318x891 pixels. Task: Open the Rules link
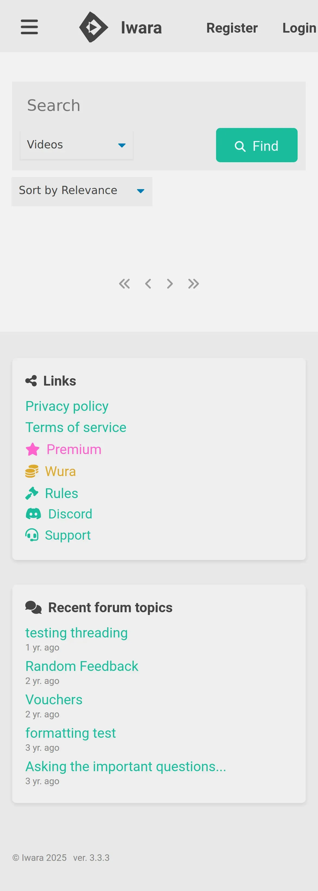pyautogui.click(x=61, y=493)
